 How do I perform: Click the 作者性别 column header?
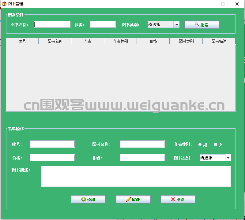(120, 41)
